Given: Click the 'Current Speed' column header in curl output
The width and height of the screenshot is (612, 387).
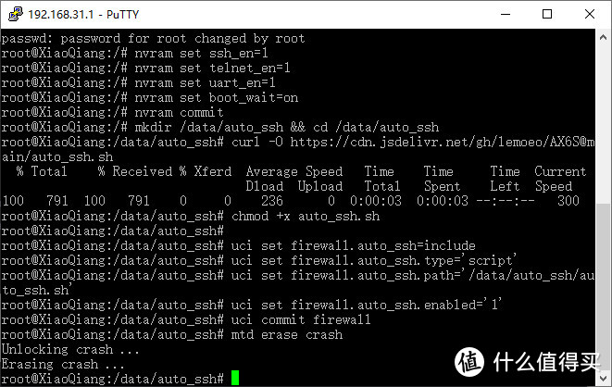Looking at the screenshot, I should (x=560, y=179).
